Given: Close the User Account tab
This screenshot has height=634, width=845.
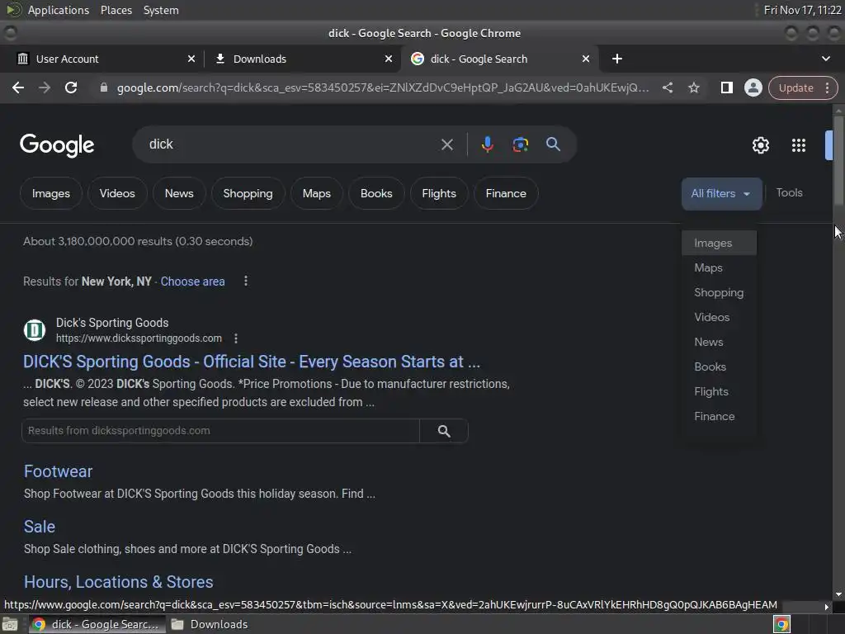Looking at the screenshot, I should pos(191,59).
